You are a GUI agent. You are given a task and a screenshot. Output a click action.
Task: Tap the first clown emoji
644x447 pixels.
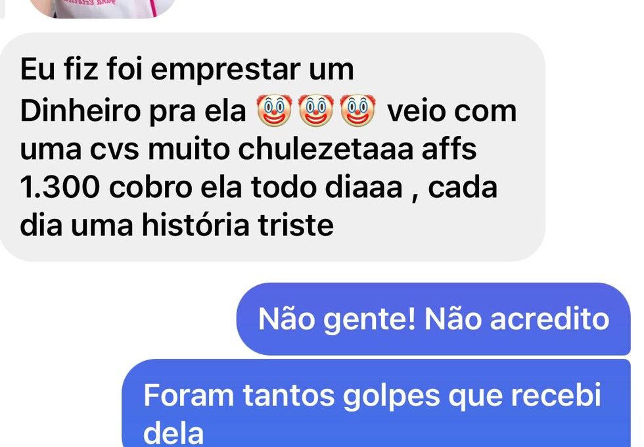click(275, 110)
